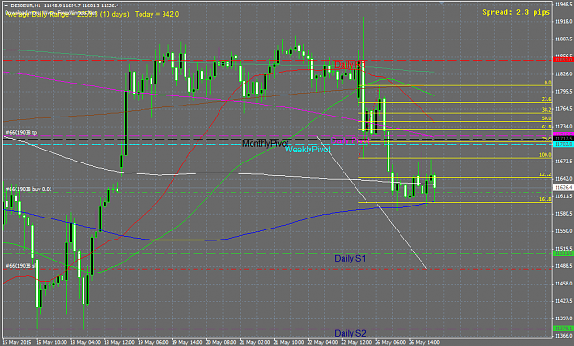
Task: Click the black 11712.5 MonthlyPivot price tag
Action: (563, 139)
